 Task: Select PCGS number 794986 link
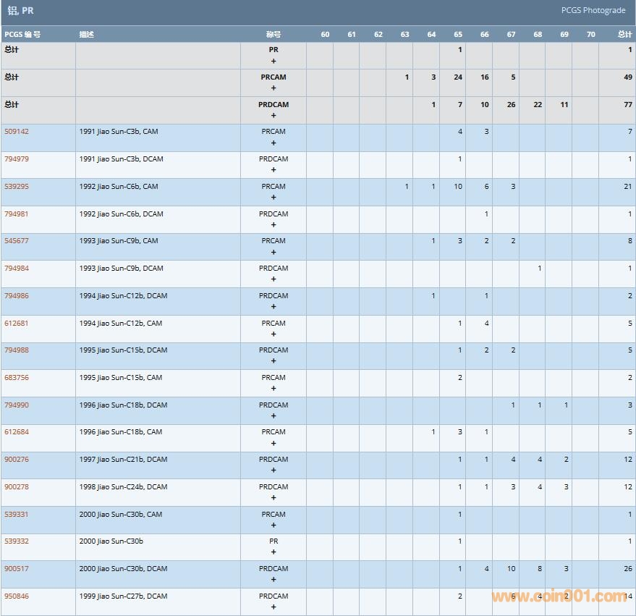tap(17, 296)
